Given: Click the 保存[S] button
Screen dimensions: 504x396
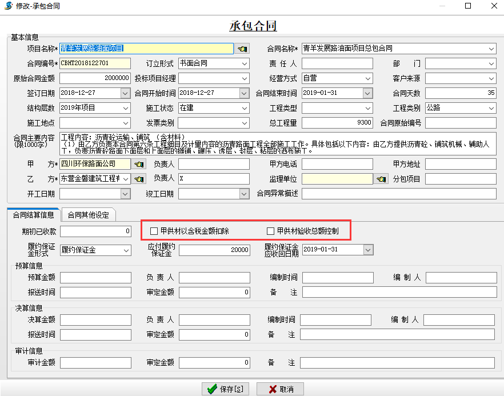Looking at the screenshot, I should coord(225,389).
